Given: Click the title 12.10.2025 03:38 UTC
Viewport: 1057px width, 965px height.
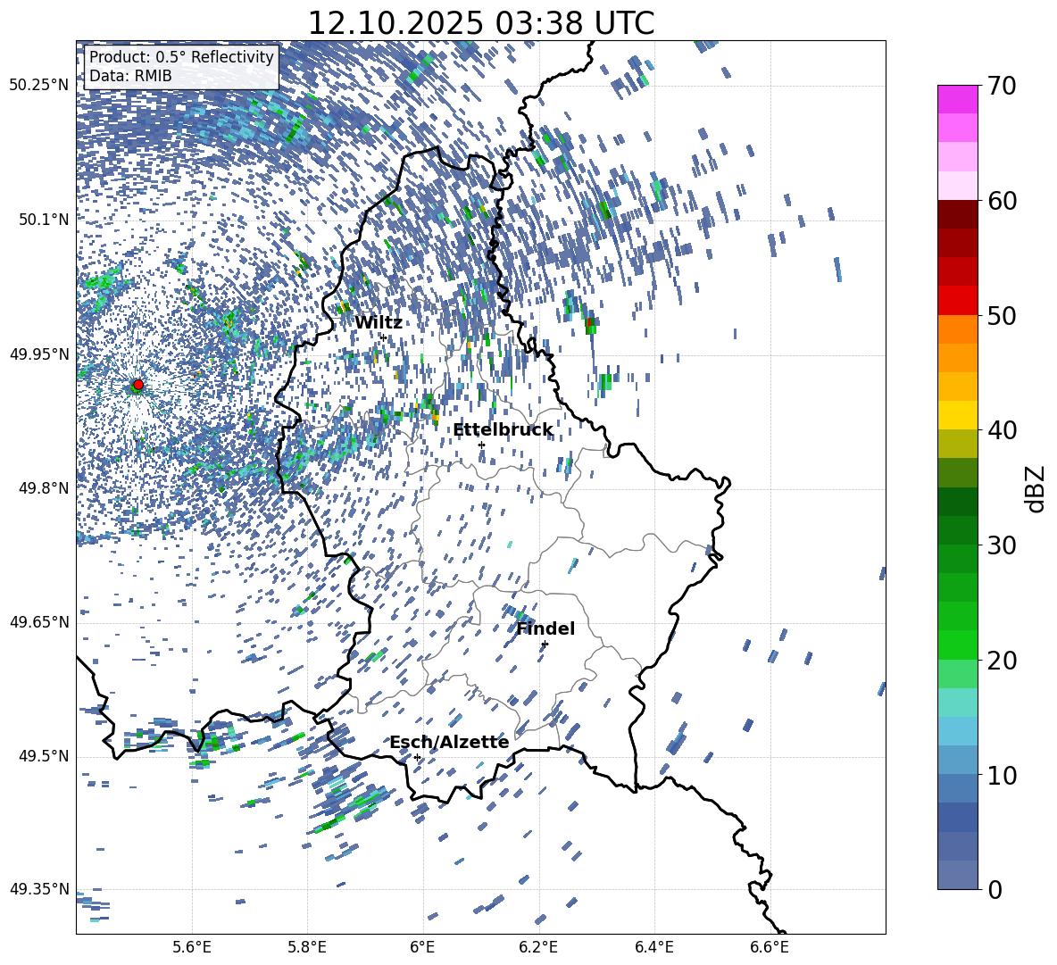Looking at the screenshot, I should pyautogui.click(x=480, y=23).
